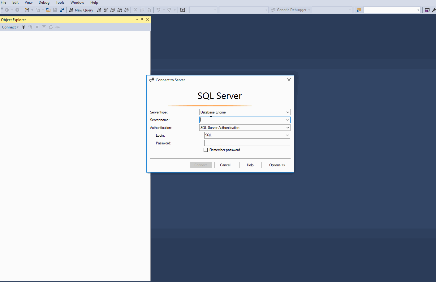Open the Tools menu

(60, 2)
